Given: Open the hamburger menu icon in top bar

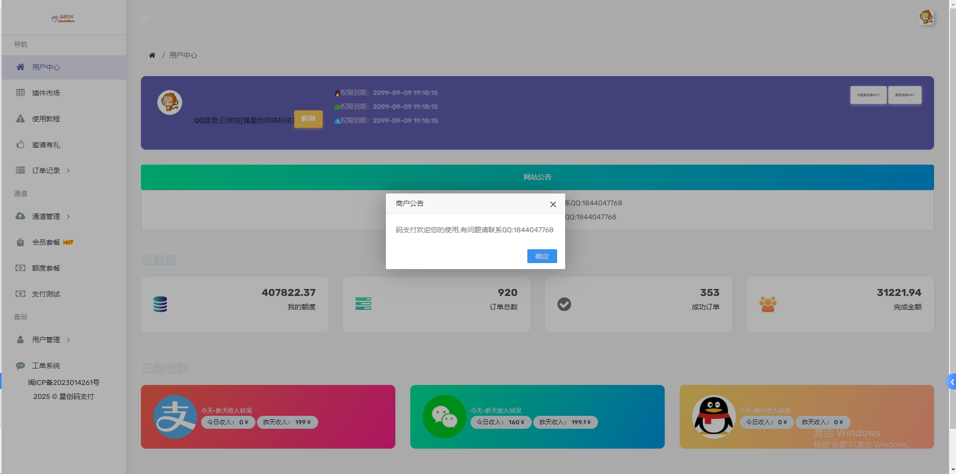Looking at the screenshot, I should [145, 17].
